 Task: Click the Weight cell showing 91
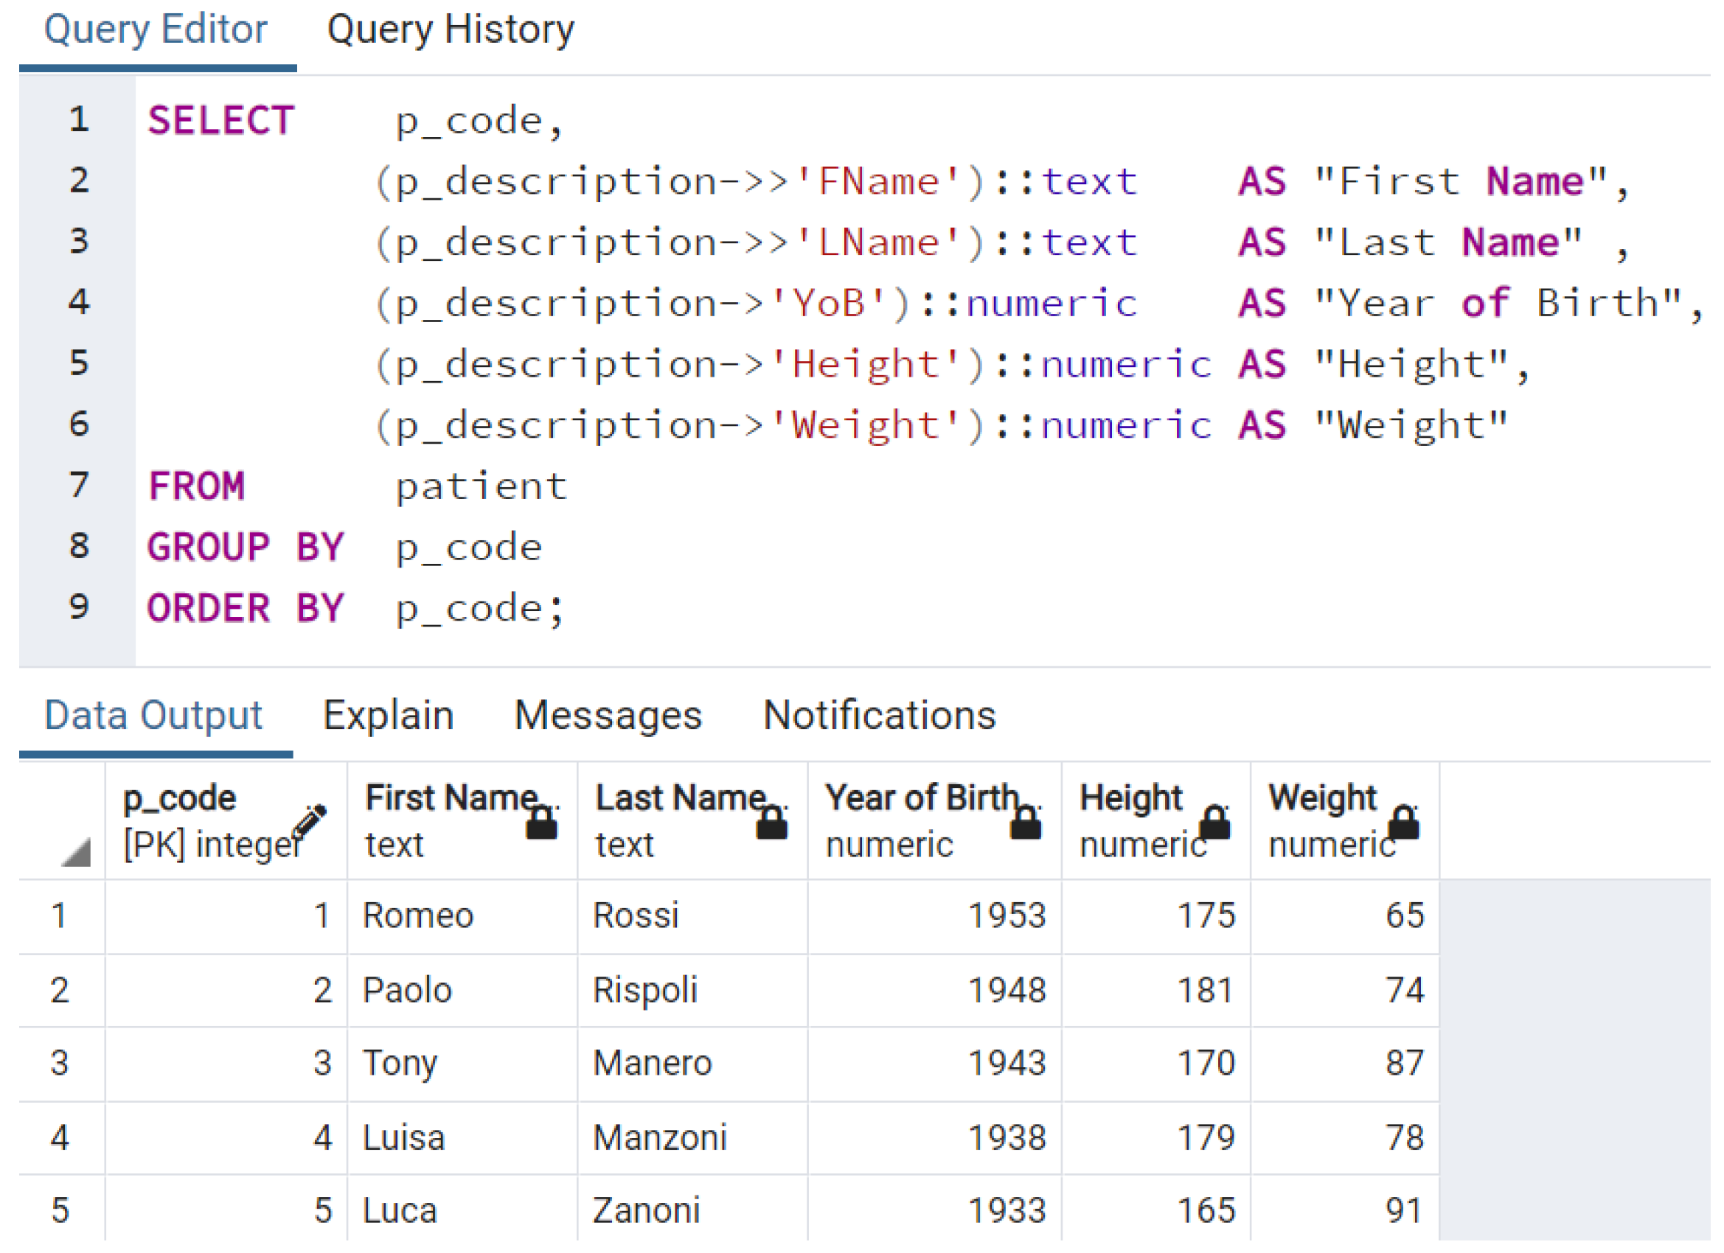[x=1346, y=1211]
